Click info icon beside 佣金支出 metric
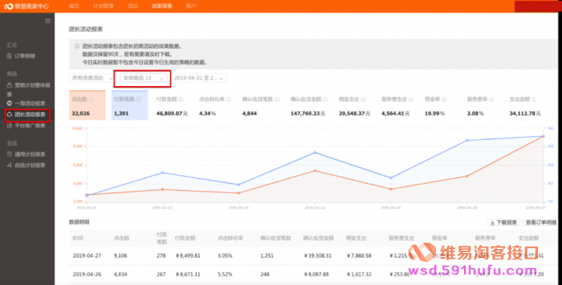Viewport: 562px width, 285px height. coord(363,99)
